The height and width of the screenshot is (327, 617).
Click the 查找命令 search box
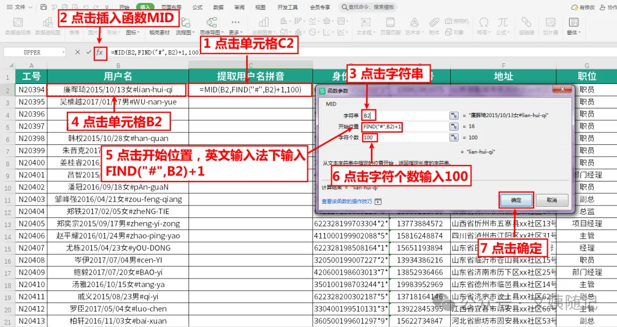coord(368,7)
